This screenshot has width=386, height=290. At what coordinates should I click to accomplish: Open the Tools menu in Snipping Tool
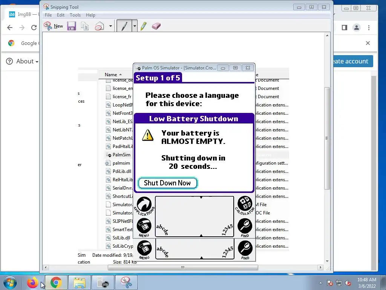coord(75,15)
